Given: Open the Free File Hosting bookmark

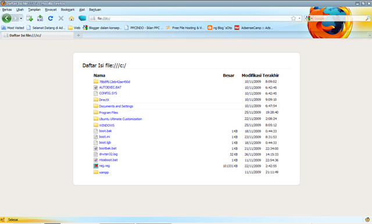Looking at the screenshot, I should coord(185,28).
